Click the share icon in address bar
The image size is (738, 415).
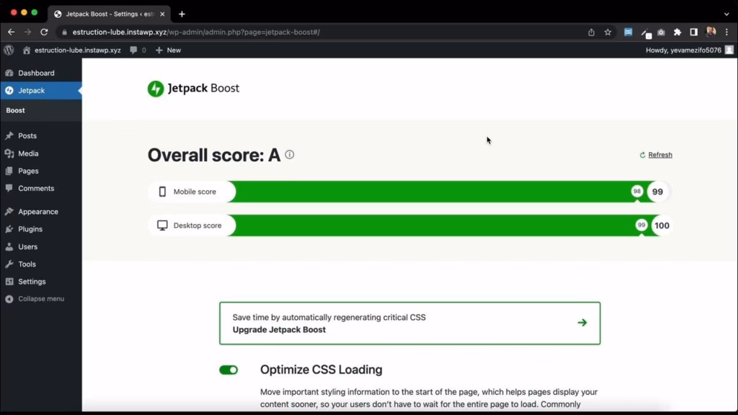tap(591, 32)
